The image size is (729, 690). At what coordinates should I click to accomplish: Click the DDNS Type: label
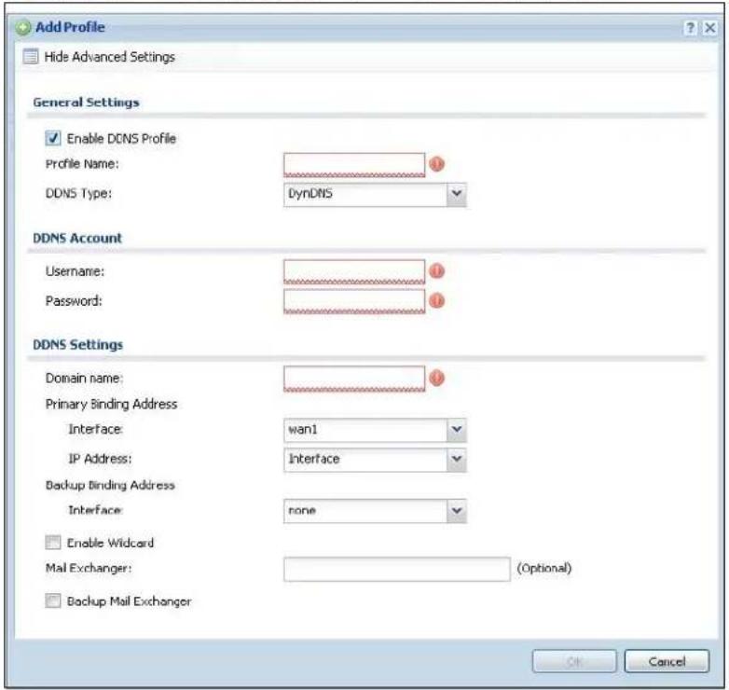point(78,193)
